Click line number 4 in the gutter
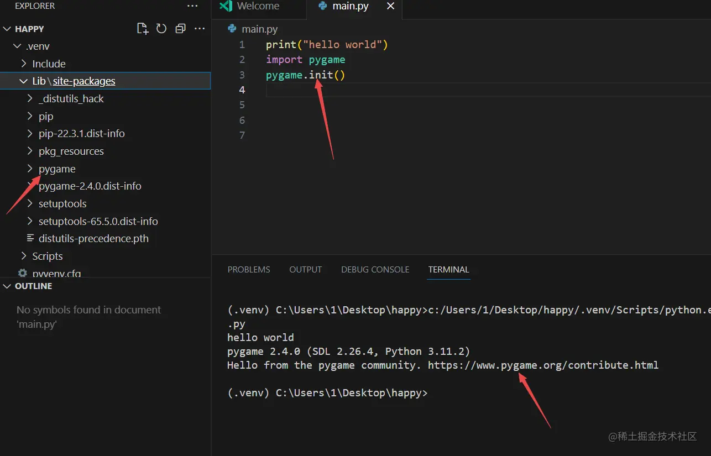The width and height of the screenshot is (711, 456). click(x=242, y=90)
